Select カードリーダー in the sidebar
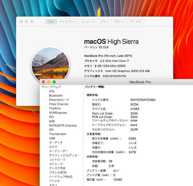Screen dimensions: 193x186 pyautogui.click(x=58, y=151)
